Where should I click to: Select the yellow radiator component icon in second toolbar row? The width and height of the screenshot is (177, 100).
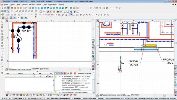54,12
